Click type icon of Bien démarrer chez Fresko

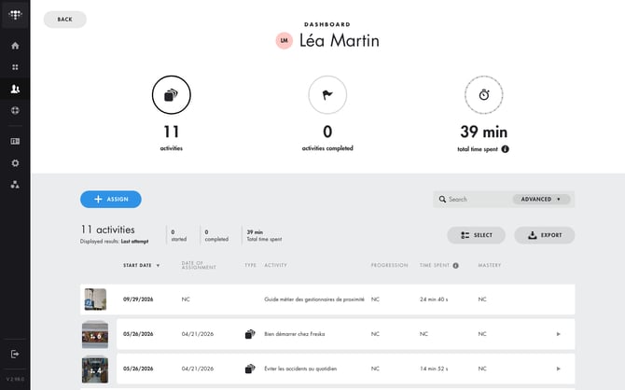click(250, 334)
